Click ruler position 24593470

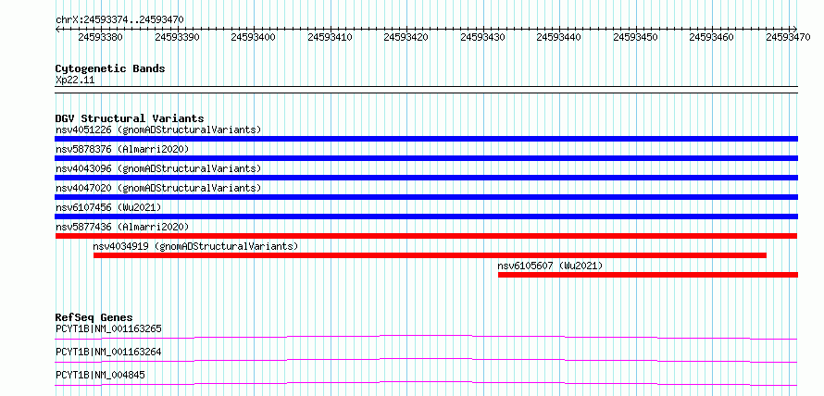[788, 37]
